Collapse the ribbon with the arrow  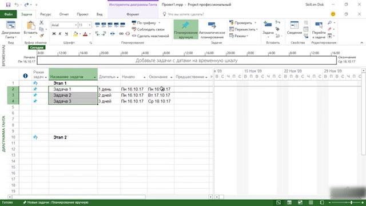[x=361, y=43]
